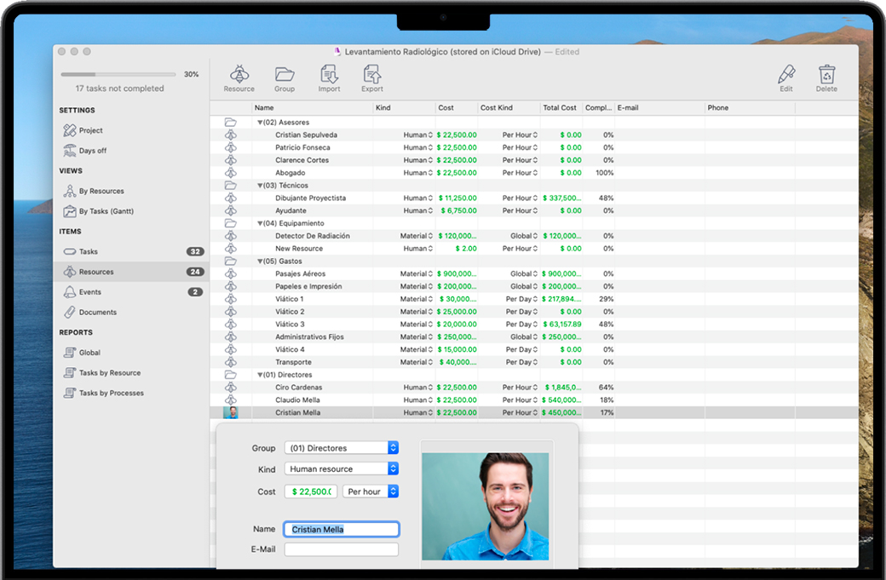Collapse the (02) Asesores group
886x580 pixels.
click(260, 123)
